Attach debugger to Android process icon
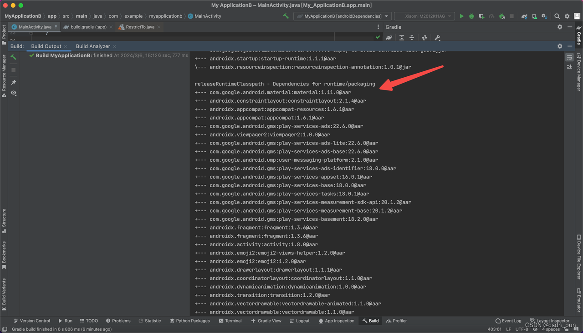The width and height of the screenshot is (583, 333). pyautogui.click(x=501, y=16)
